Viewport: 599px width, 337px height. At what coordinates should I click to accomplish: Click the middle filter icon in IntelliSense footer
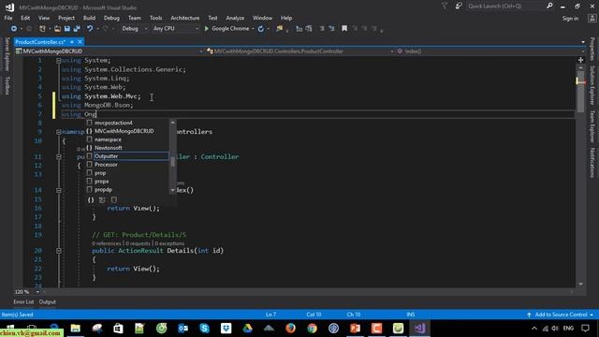point(102,199)
